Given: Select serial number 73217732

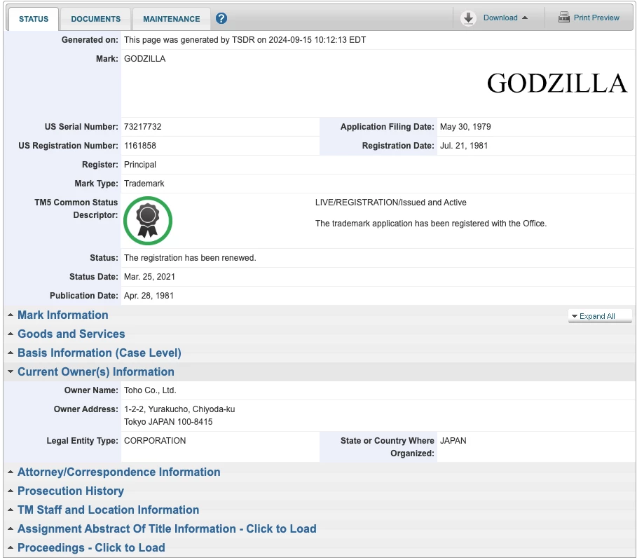Looking at the screenshot, I should pos(142,127).
